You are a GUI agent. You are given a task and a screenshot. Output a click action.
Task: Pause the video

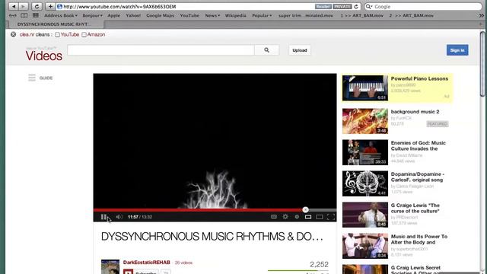tap(103, 217)
